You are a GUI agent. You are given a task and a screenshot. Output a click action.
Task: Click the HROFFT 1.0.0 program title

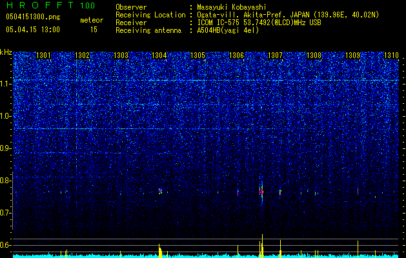50,5
